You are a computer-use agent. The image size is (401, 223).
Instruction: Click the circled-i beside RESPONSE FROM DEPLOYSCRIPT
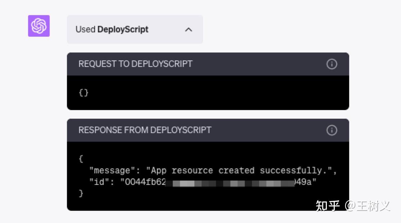point(332,130)
